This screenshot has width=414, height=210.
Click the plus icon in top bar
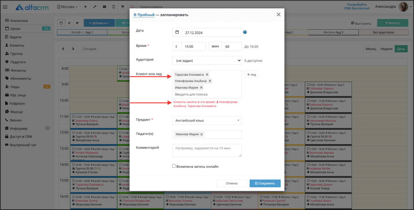click(85, 7)
